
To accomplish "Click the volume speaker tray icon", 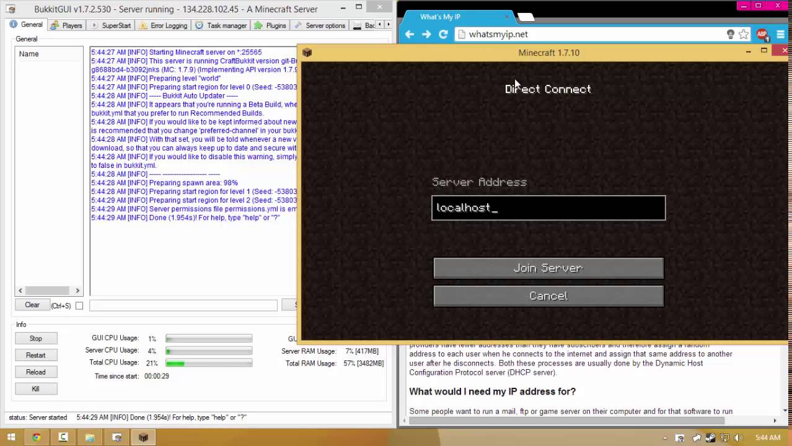I will pyautogui.click(x=739, y=438).
